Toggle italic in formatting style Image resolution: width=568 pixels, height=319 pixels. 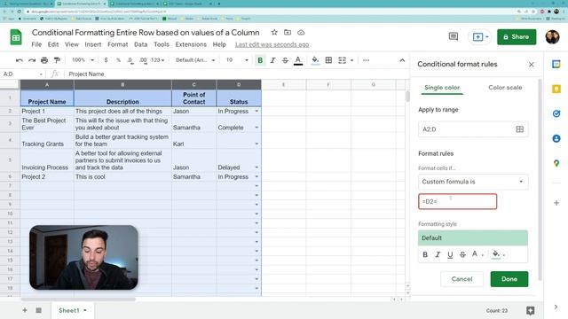point(438,254)
